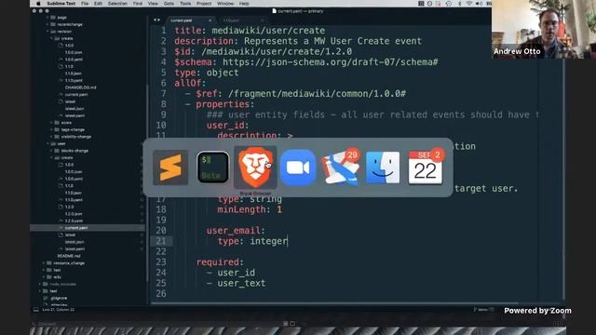Select the Zoom icon in app switcher
The height and width of the screenshot is (335, 596).
click(298, 167)
